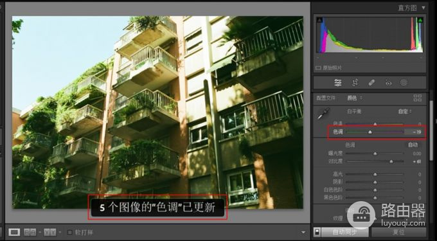The width and height of the screenshot is (437, 241).
Task: Switch to loupe view in toolbar
Action: pos(14,232)
